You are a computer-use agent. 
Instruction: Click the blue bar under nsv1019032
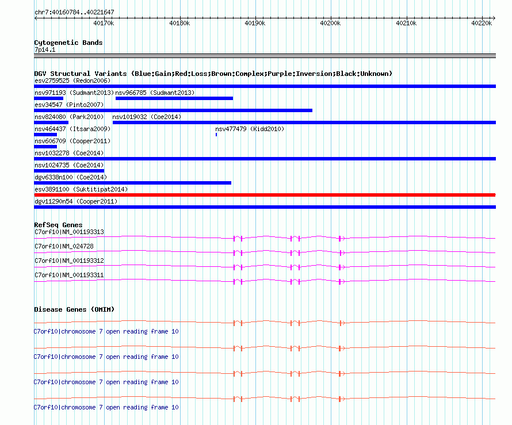304,122
